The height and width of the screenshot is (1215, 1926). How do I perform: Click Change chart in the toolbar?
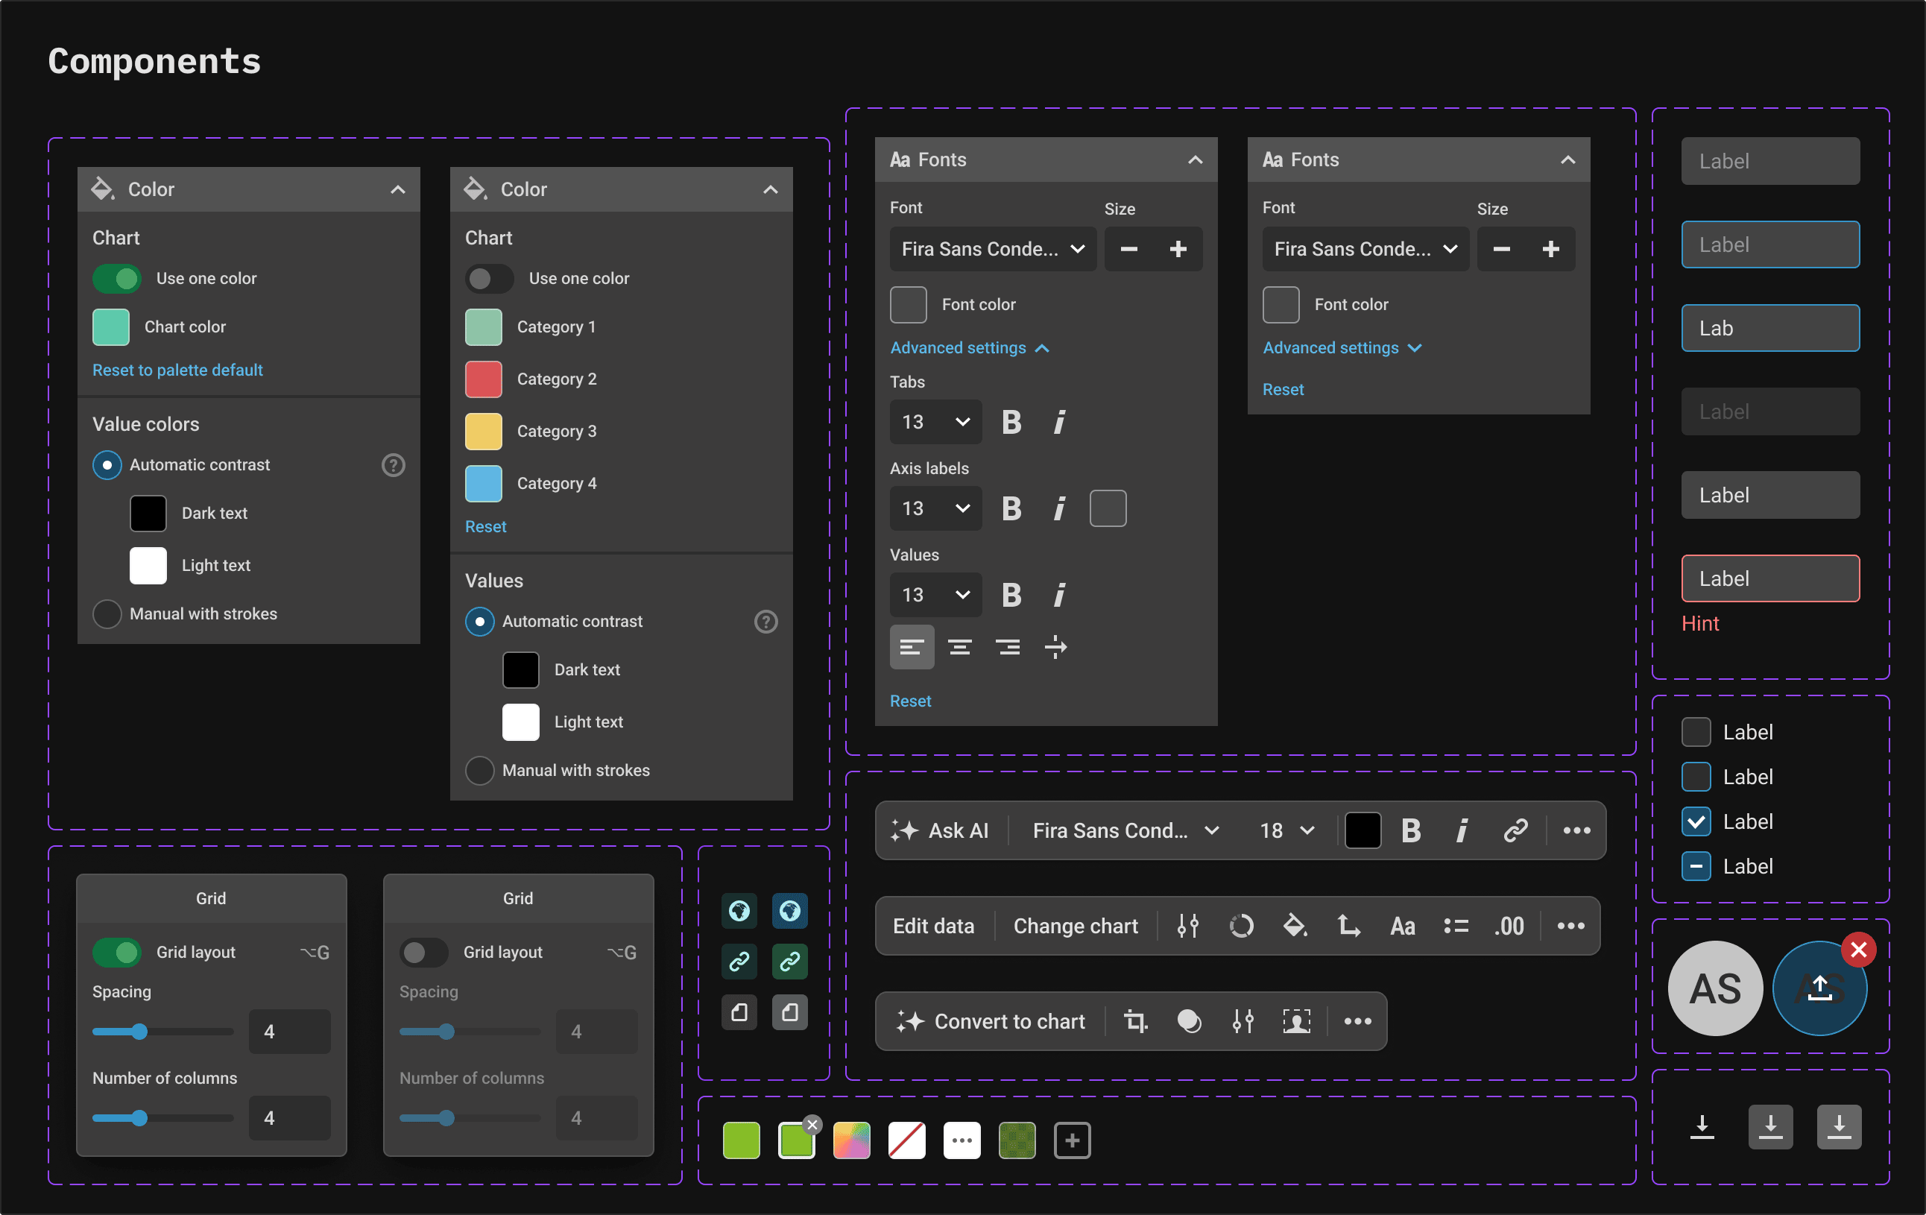pos(1075,927)
